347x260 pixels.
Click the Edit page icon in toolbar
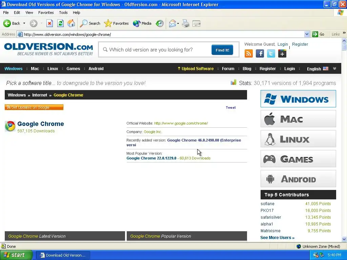tap(196, 23)
